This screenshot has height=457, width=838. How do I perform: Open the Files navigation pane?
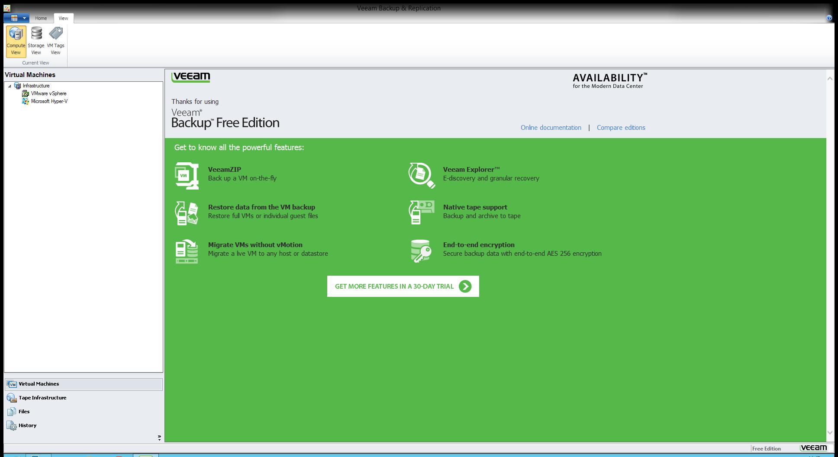click(84, 412)
